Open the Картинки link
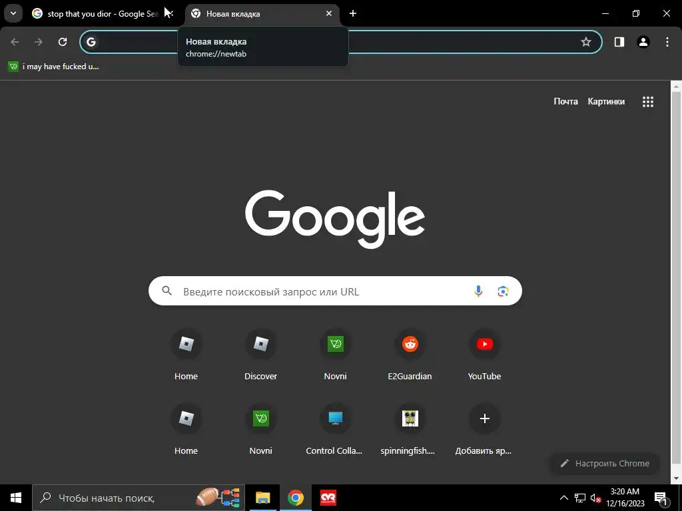682x511 pixels. (x=606, y=101)
